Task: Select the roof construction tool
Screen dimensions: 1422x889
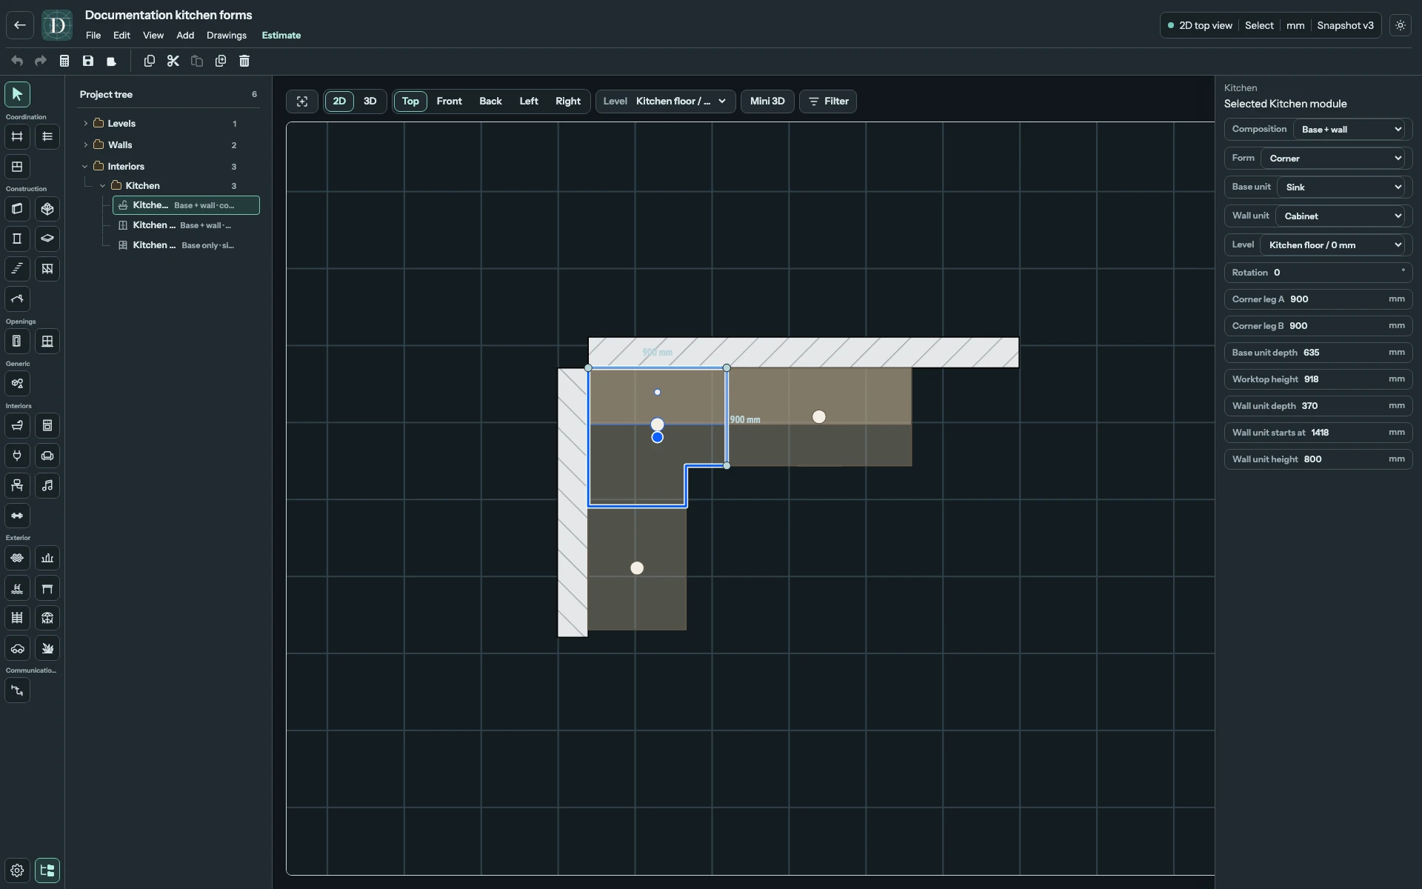Action: (17, 299)
